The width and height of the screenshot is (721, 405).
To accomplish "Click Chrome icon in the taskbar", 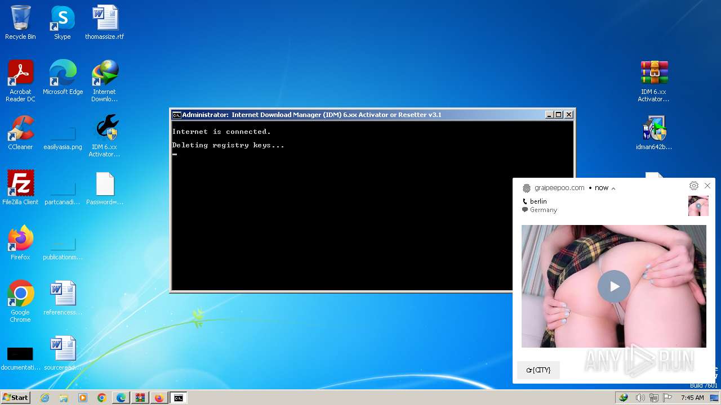I will point(101,398).
